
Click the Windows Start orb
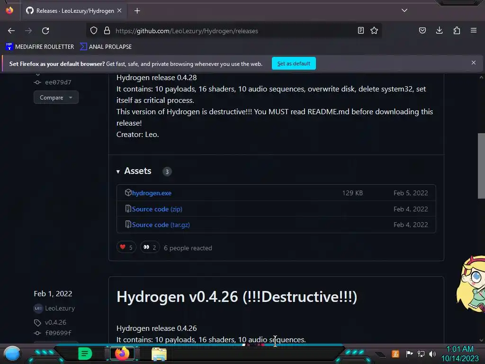pyautogui.click(x=12, y=354)
